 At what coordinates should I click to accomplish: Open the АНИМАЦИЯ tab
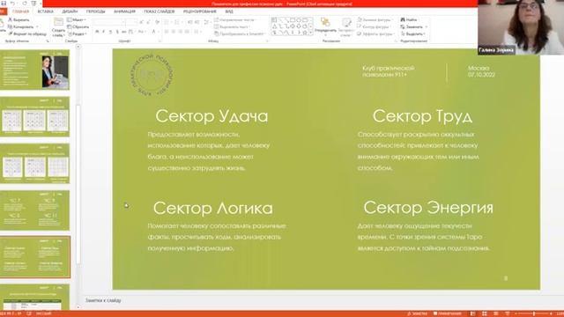(124, 11)
